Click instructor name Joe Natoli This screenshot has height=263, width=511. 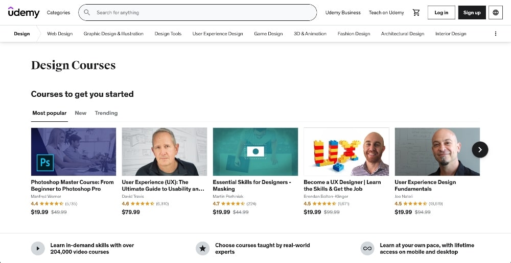[404, 196]
